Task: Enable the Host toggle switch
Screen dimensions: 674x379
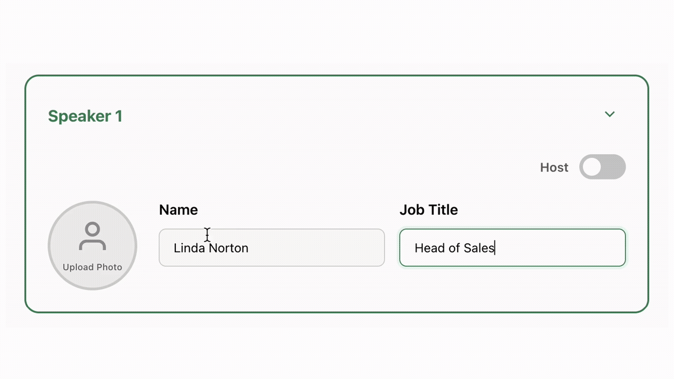Action: [x=602, y=167]
